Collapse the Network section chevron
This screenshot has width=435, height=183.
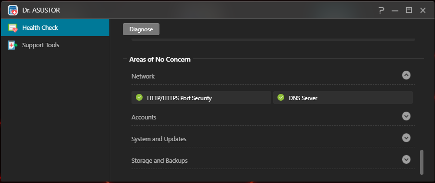(406, 75)
